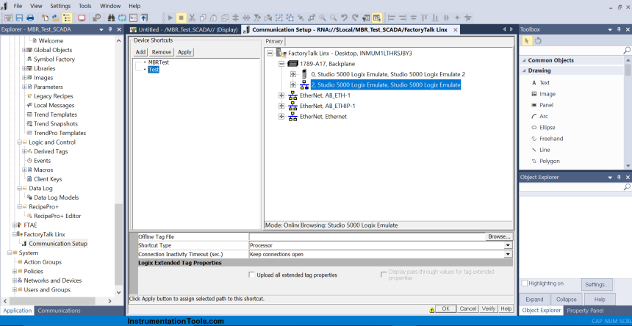
Task: Toggle the highlighted Explorer list icon
Action: tap(67, 18)
